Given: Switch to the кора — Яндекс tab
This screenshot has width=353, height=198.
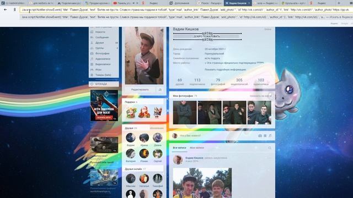Looking at the screenshot, I should pos(266,3).
